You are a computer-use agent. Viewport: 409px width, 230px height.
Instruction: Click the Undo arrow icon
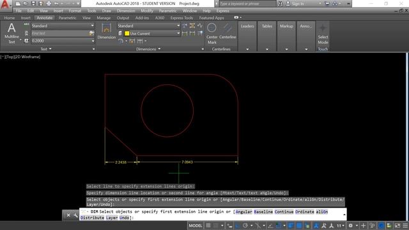[x=56, y=4]
